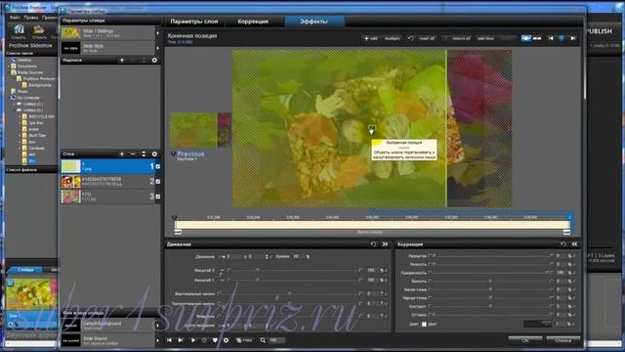Copy Движение settings forward with double-arrow icon
625x352 pixels.
(385, 244)
